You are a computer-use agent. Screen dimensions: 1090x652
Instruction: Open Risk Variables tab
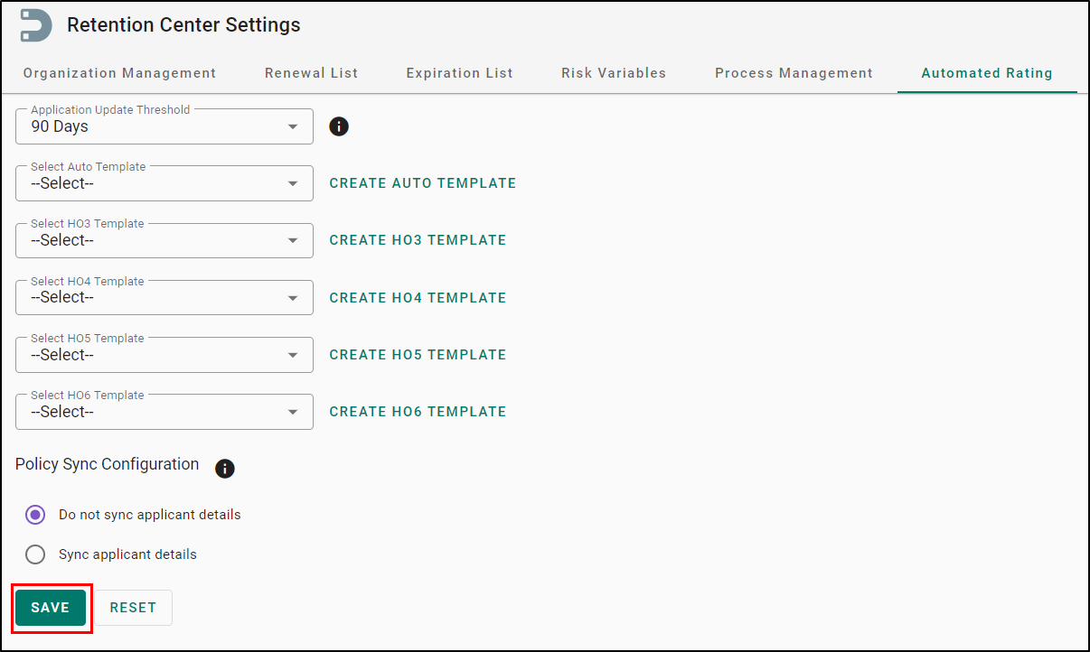click(614, 73)
